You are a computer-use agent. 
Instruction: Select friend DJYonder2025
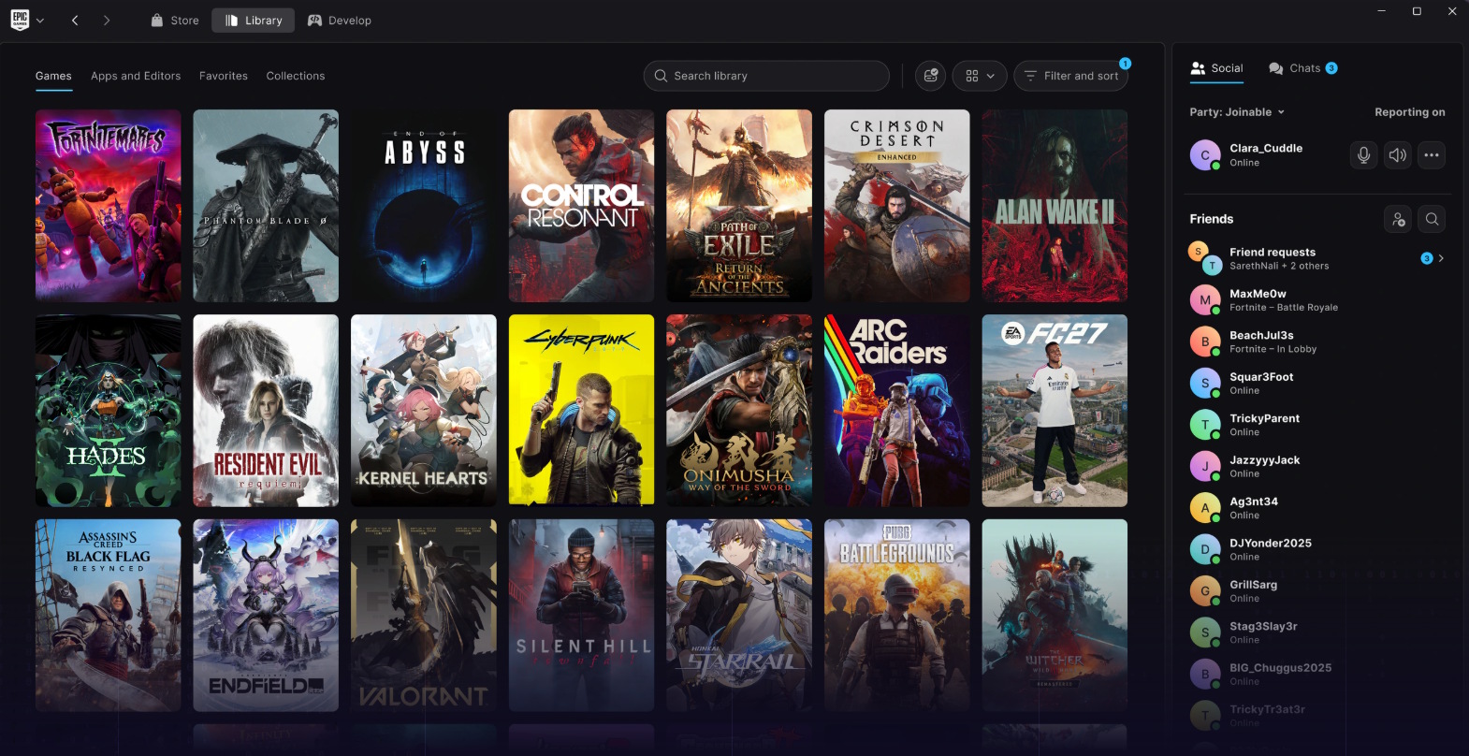pos(1316,549)
